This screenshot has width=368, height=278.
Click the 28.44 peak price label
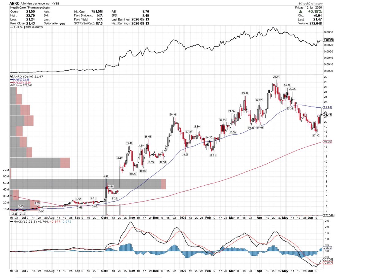(276, 78)
